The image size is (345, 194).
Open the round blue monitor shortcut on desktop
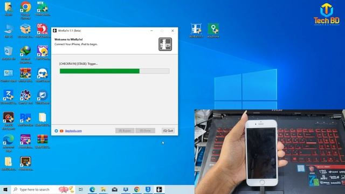43,97
